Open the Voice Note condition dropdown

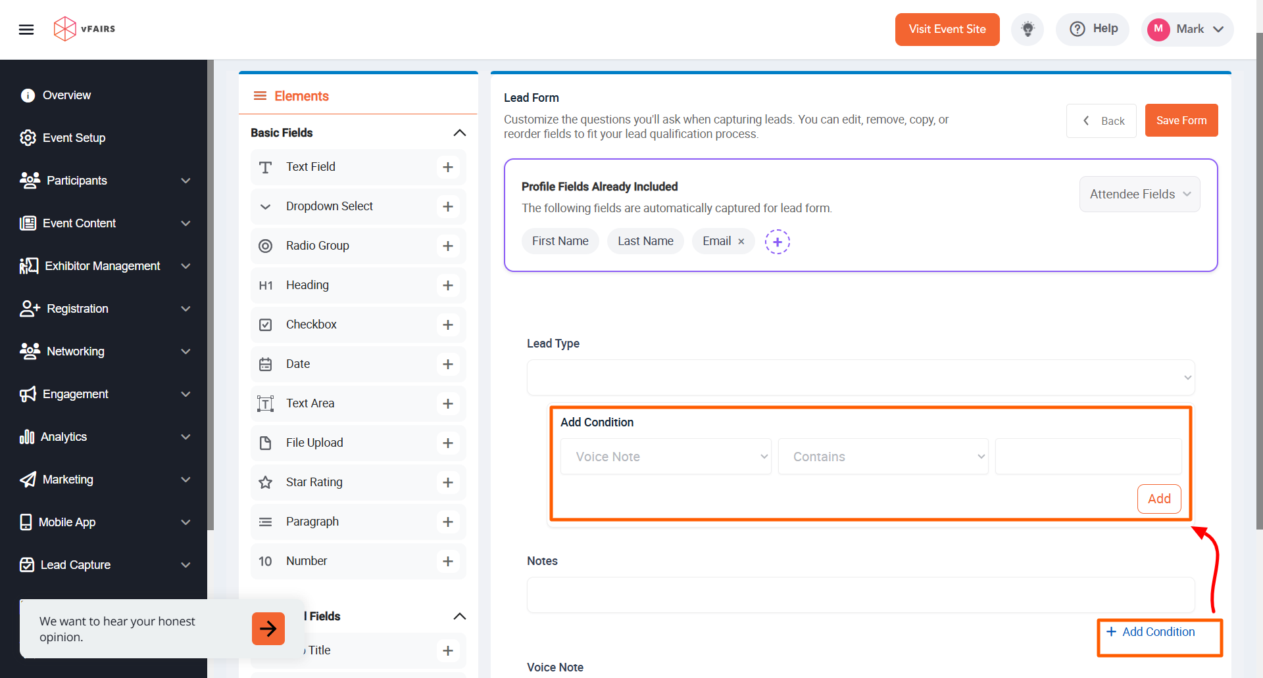point(665,457)
